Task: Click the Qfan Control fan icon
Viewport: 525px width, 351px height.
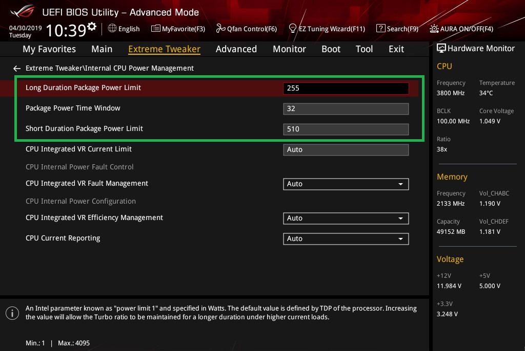Action: pos(220,29)
